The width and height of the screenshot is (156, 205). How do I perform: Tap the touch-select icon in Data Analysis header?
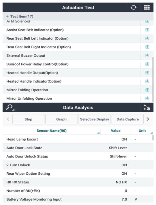147,107
